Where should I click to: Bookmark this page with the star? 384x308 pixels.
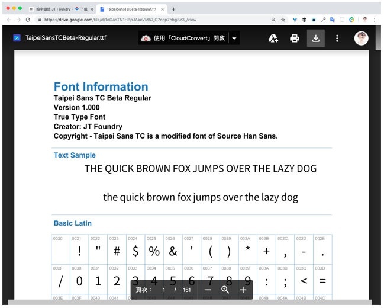coord(283,20)
